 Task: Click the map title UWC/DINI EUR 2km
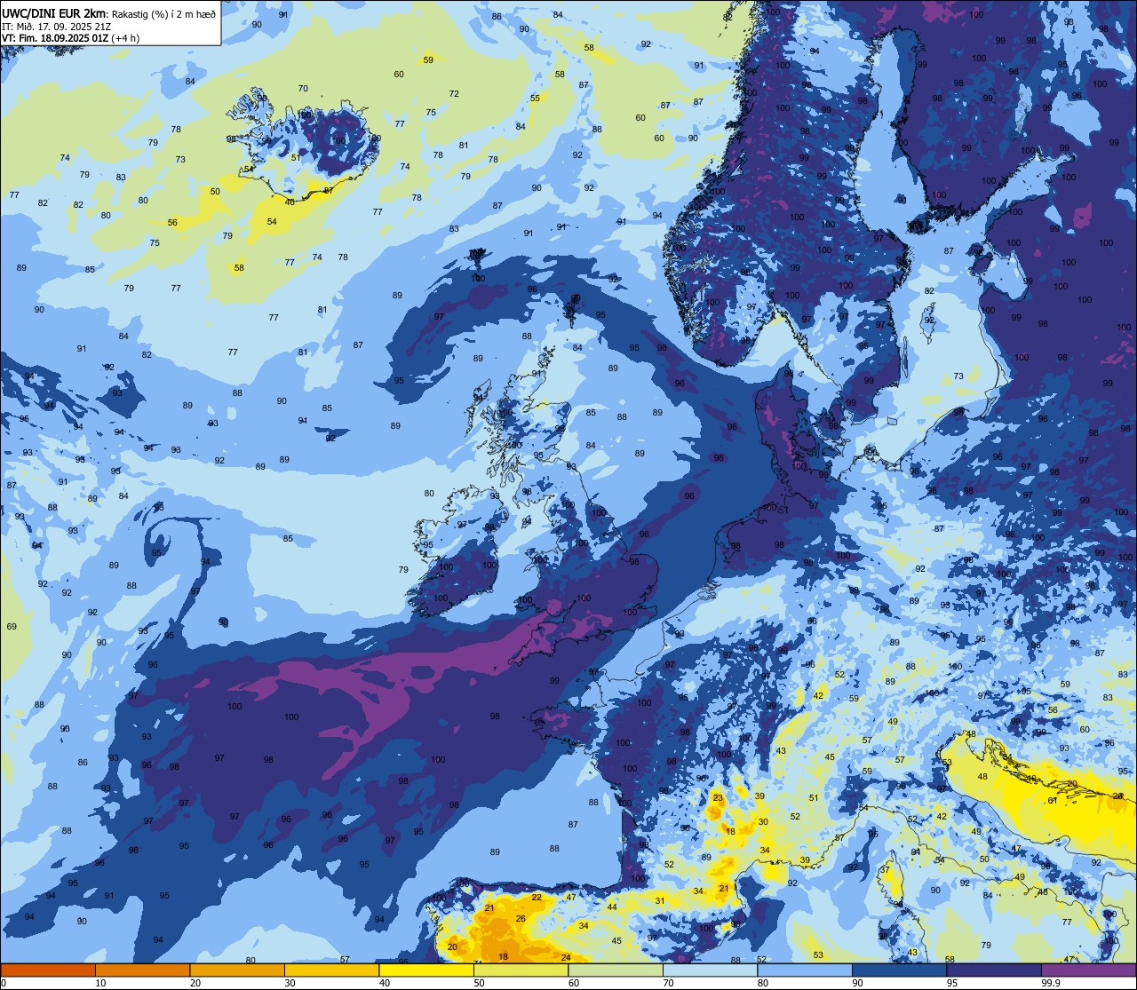pos(53,12)
